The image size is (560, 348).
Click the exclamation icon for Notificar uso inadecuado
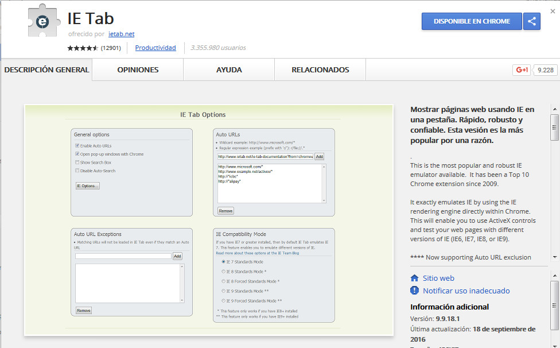414,291
